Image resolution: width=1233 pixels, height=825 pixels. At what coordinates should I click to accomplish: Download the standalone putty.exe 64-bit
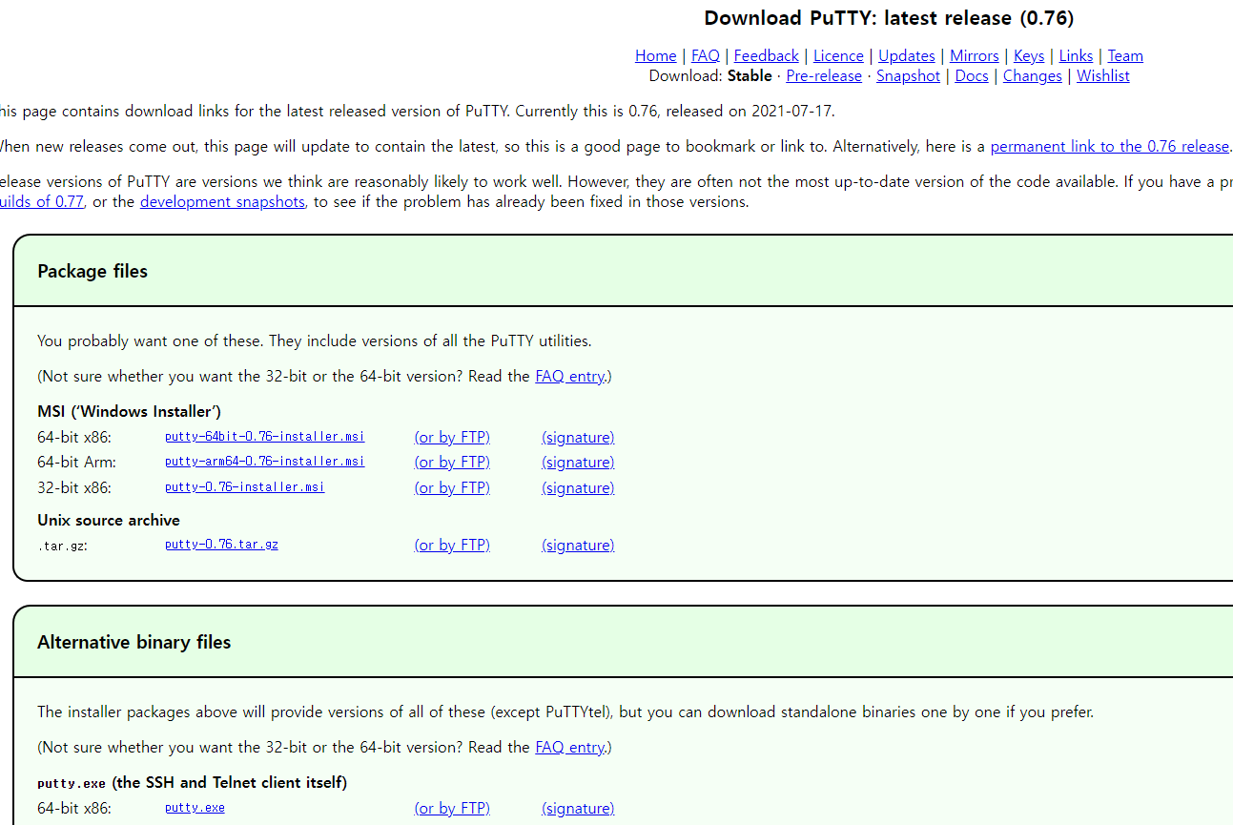coord(195,808)
